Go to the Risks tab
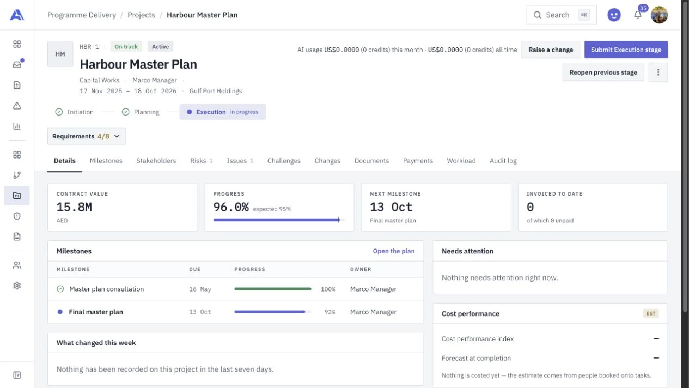 tap(201, 161)
